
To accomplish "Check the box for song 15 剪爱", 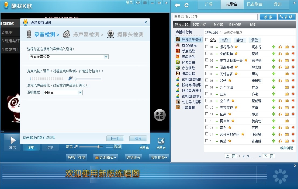I will coord(207,140).
